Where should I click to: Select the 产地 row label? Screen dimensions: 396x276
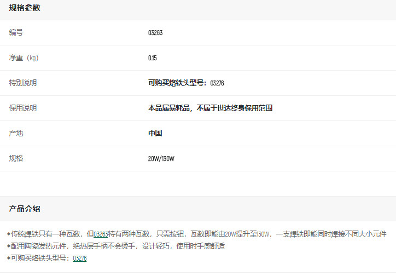16,134
